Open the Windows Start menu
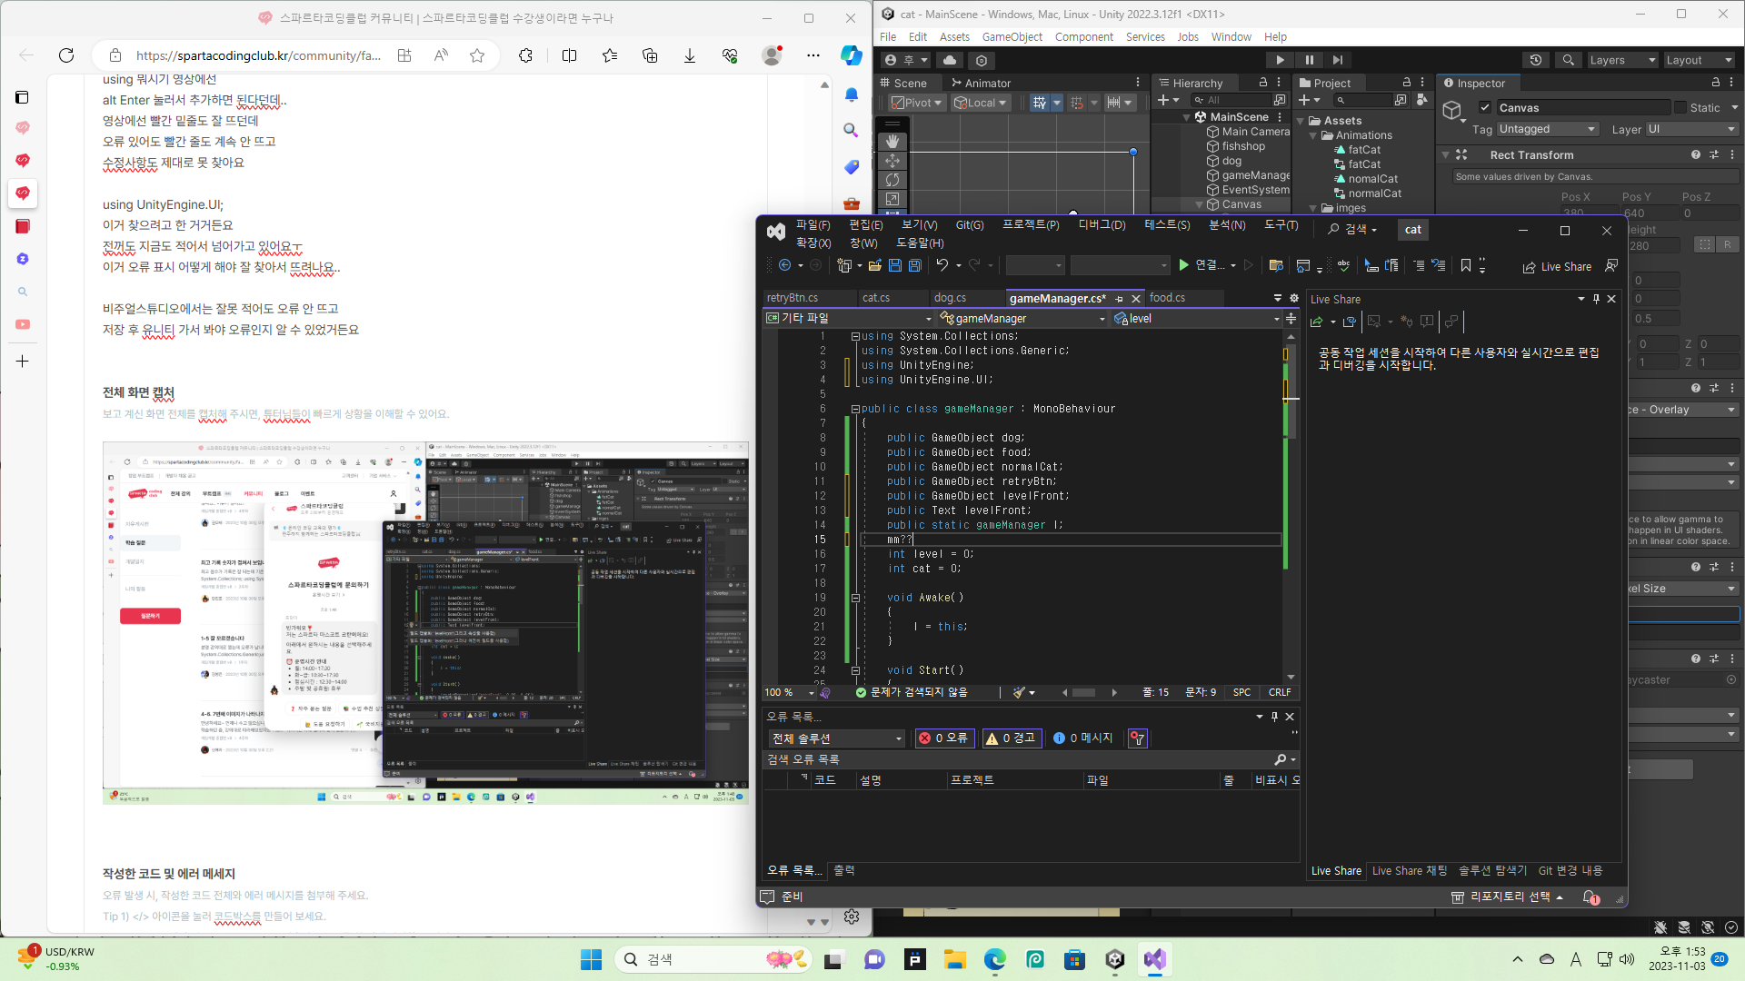The image size is (1745, 981). pos(591,959)
